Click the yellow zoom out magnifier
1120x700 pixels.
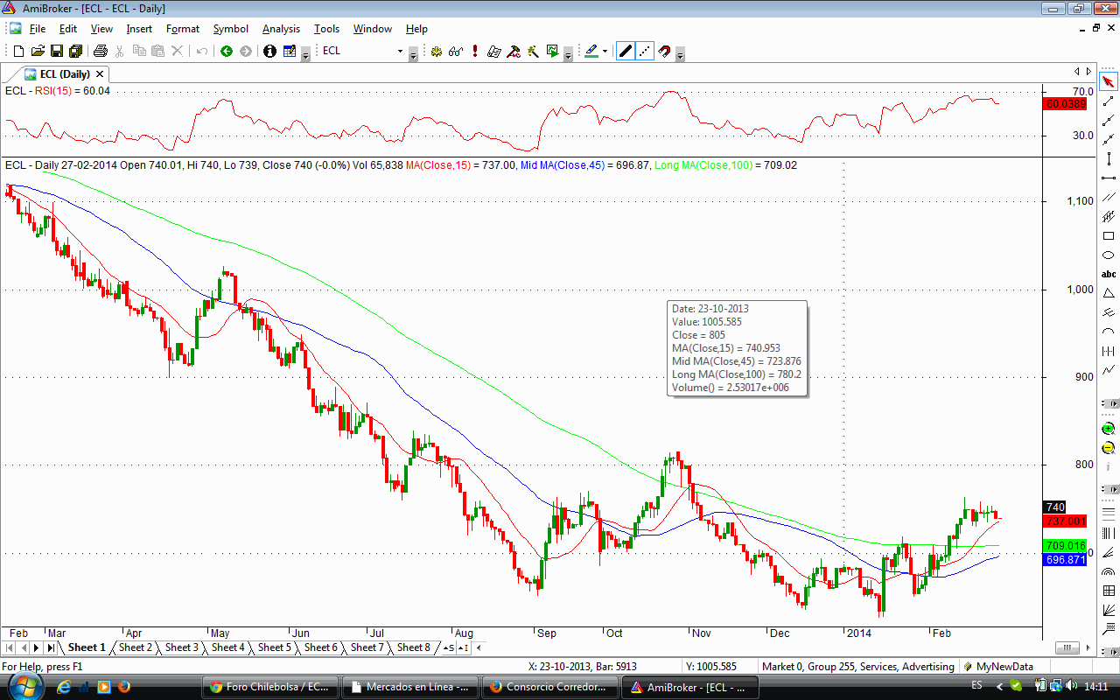1109,448
